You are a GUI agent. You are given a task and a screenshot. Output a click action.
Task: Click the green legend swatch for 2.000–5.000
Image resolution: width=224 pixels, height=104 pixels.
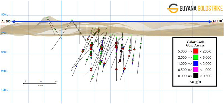coord(196,57)
